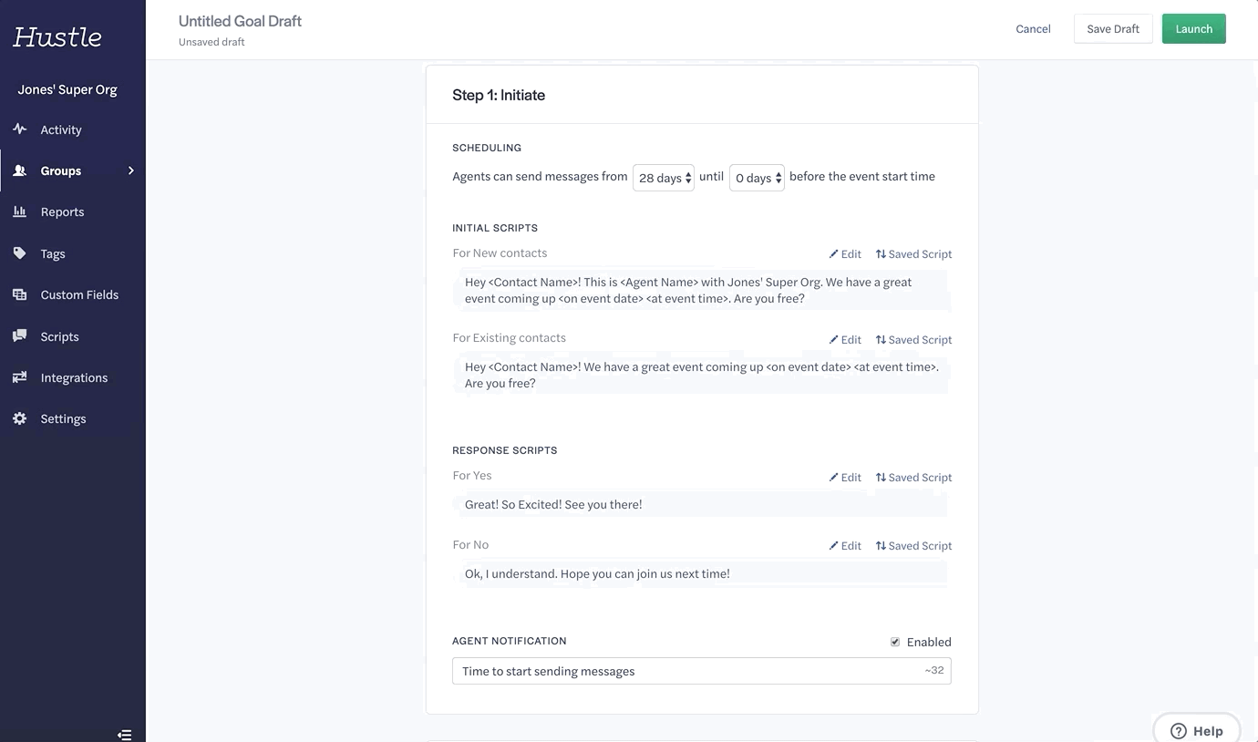Click the green Launch button

click(x=1193, y=29)
